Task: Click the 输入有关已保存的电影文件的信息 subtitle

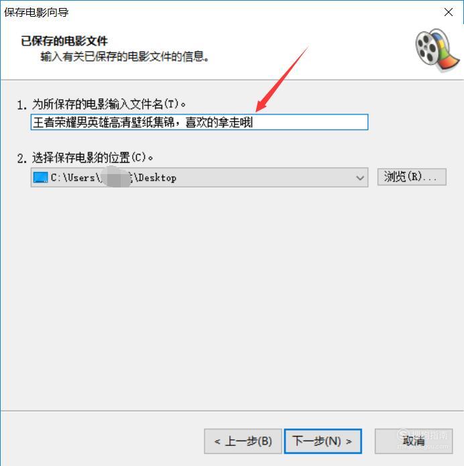Action: (x=125, y=56)
